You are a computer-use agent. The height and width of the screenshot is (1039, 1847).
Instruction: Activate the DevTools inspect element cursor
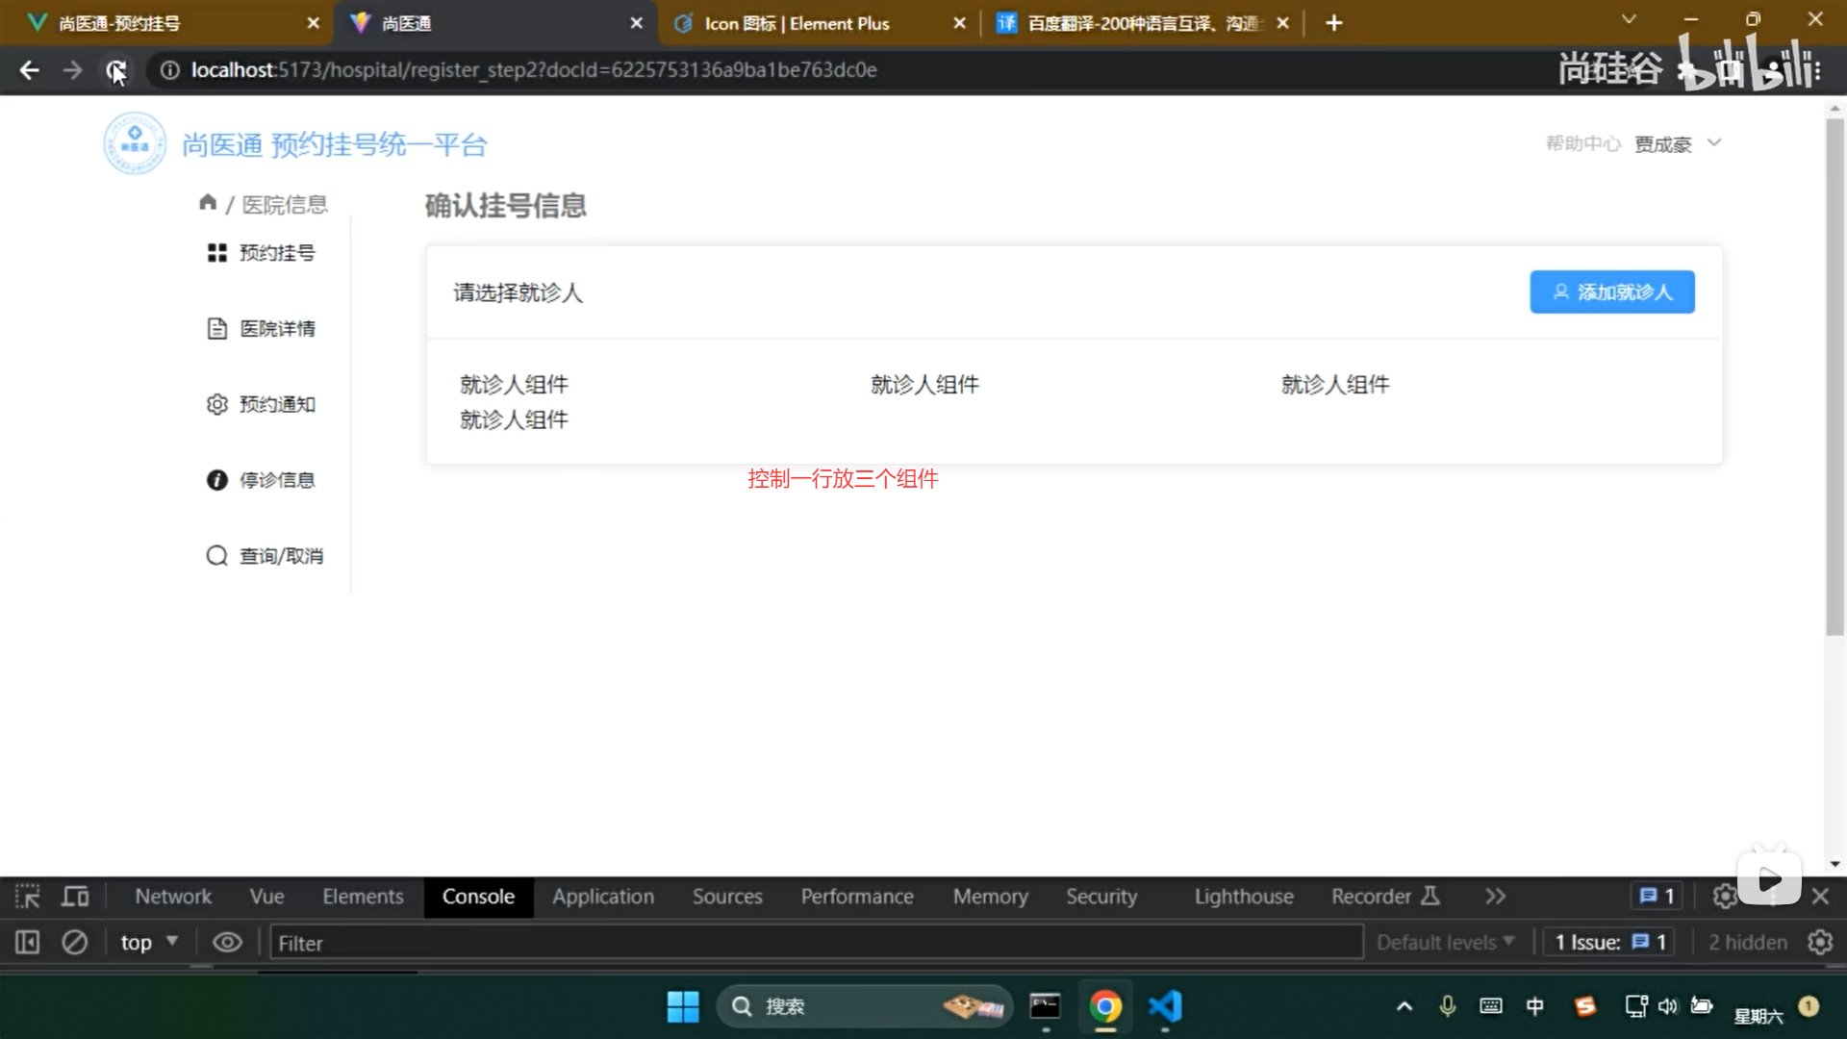click(x=26, y=896)
